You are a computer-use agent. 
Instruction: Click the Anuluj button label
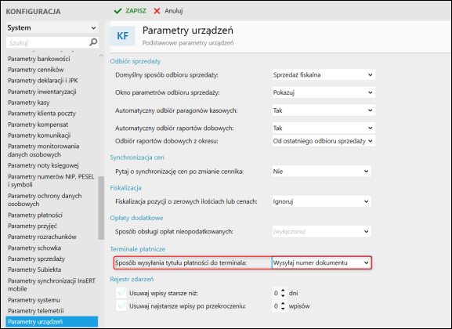click(x=174, y=11)
